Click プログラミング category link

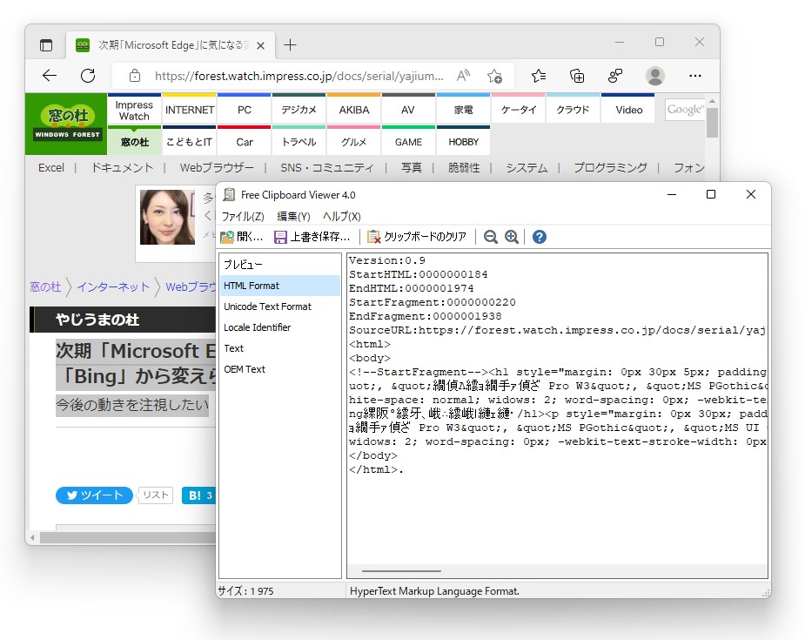pos(610,168)
